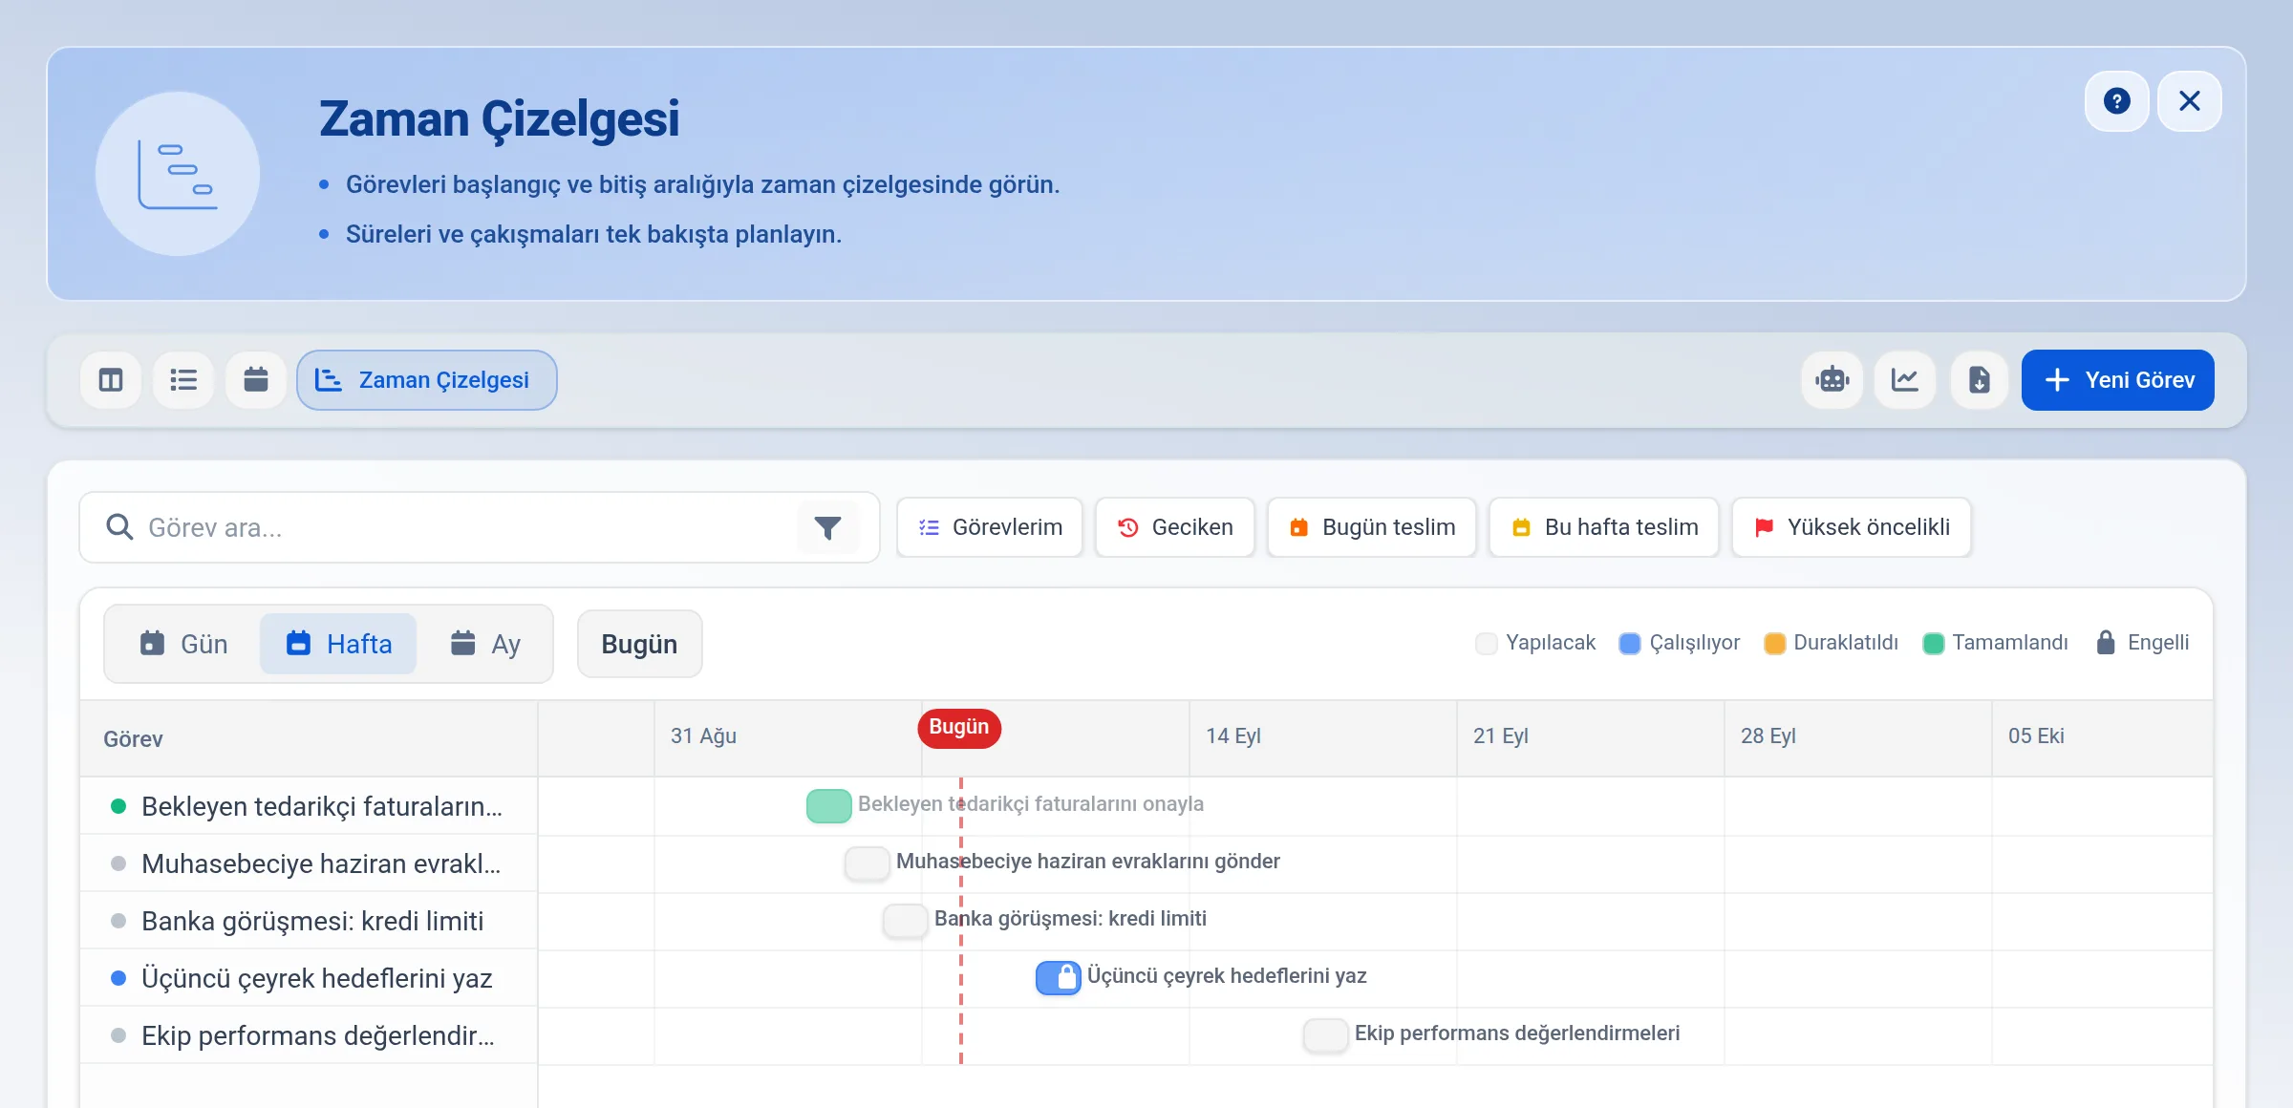Open Bekleyen tedarikçi faturaları task row
Image resolution: width=2293 pixels, height=1108 pixels.
[x=309, y=806]
